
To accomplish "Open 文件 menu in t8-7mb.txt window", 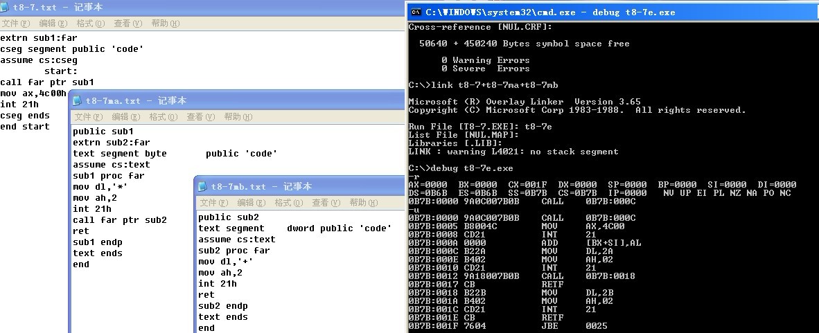I will 213,203.
